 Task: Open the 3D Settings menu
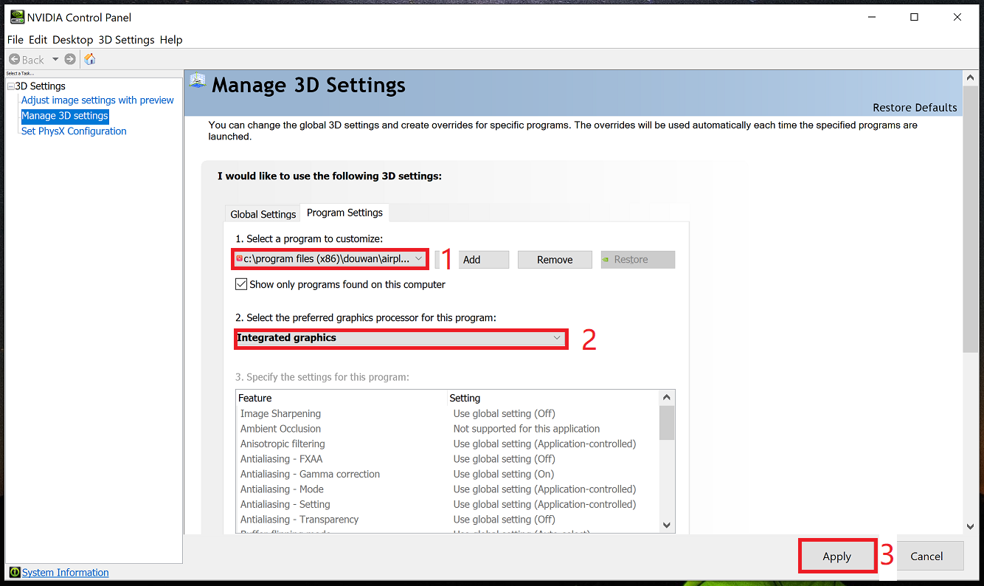click(126, 40)
